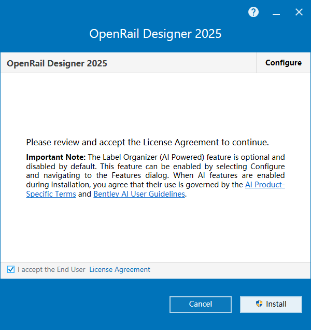This screenshot has height=330, width=311.
Task: Close the OpenRail Designer installer
Action: [x=299, y=12]
